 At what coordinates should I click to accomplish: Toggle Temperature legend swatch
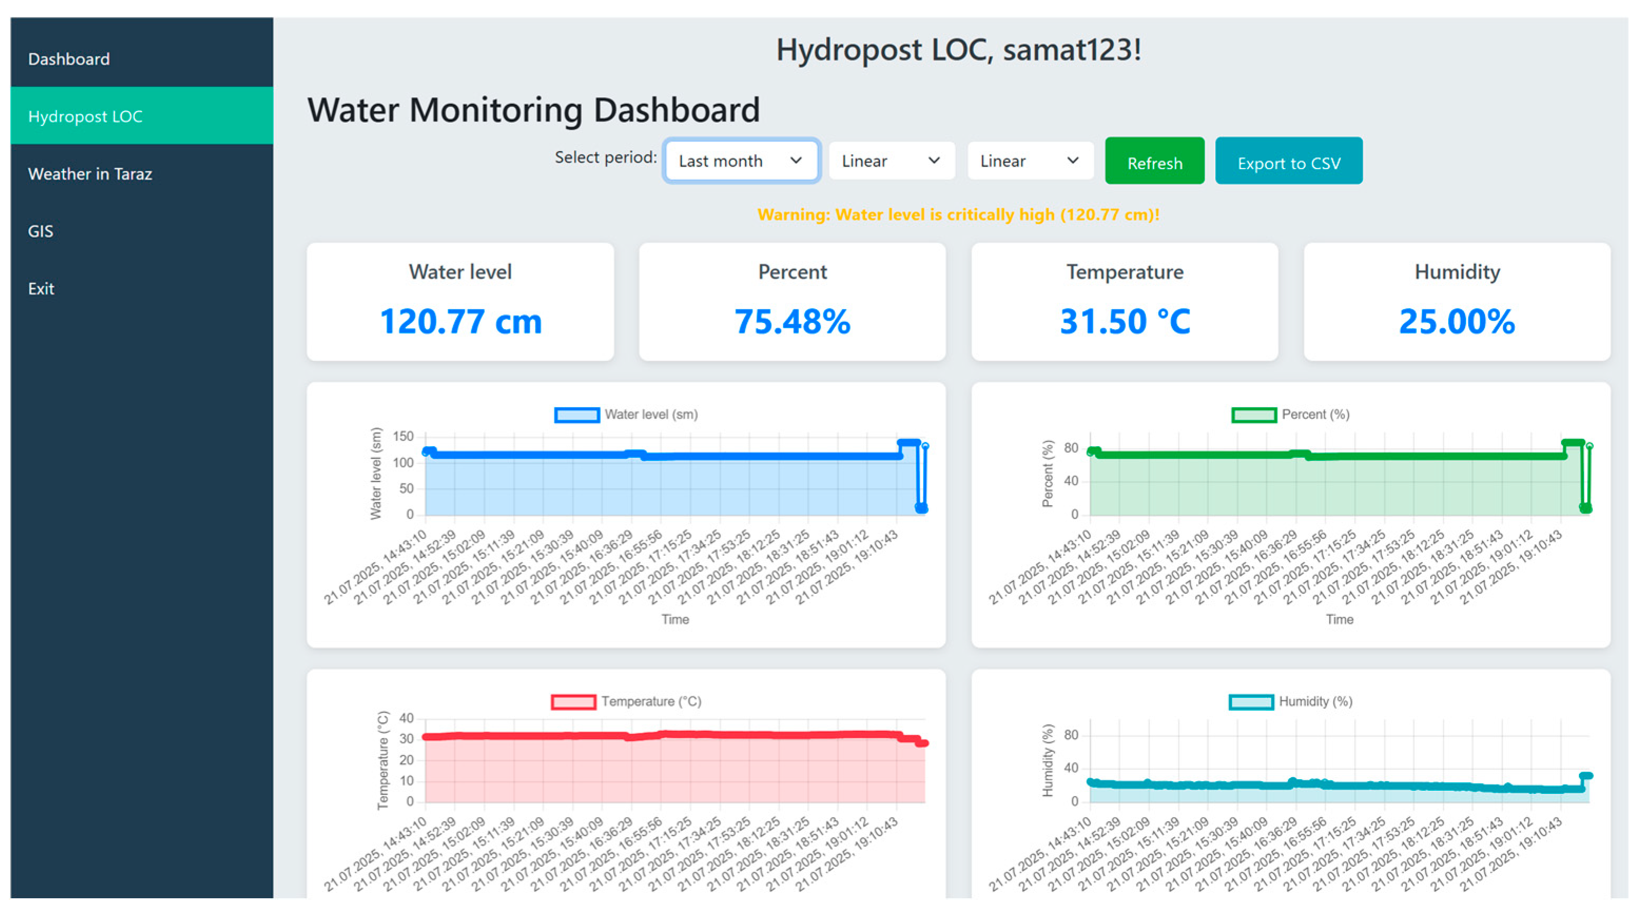[x=573, y=702]
